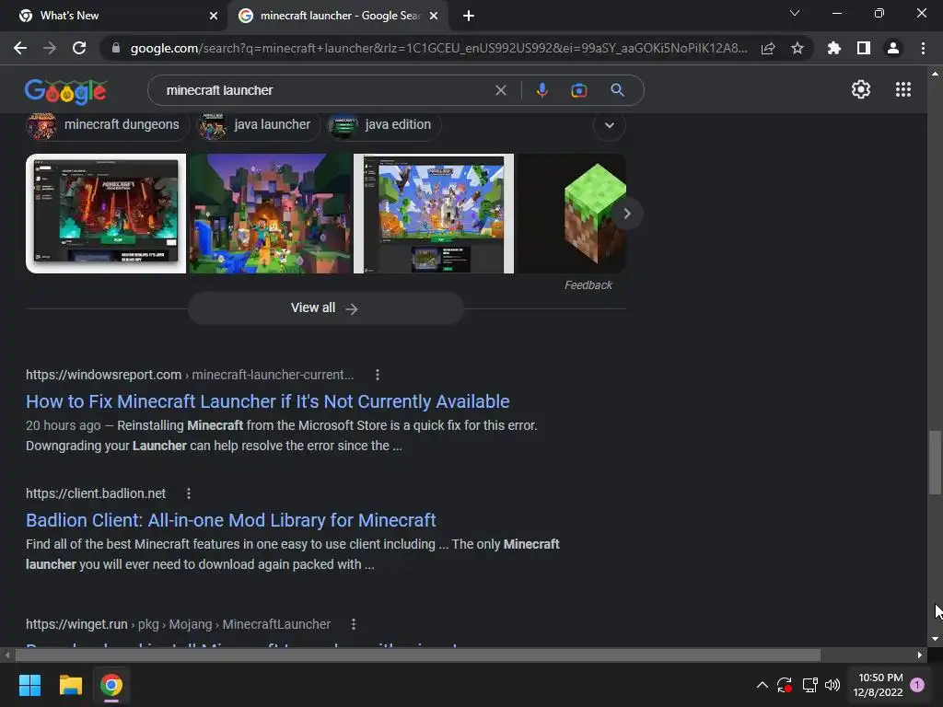This screenshot has width=943, height=707.
Task: Open Badlion Client Mod Library link
Action: coord(231,520)
